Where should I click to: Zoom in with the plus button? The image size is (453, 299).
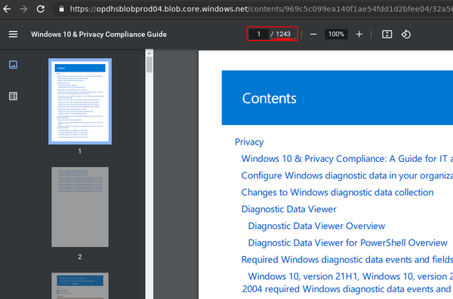tap(359, 35)
